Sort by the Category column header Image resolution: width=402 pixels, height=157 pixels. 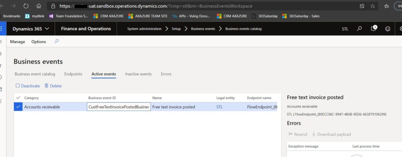point(31,98)
